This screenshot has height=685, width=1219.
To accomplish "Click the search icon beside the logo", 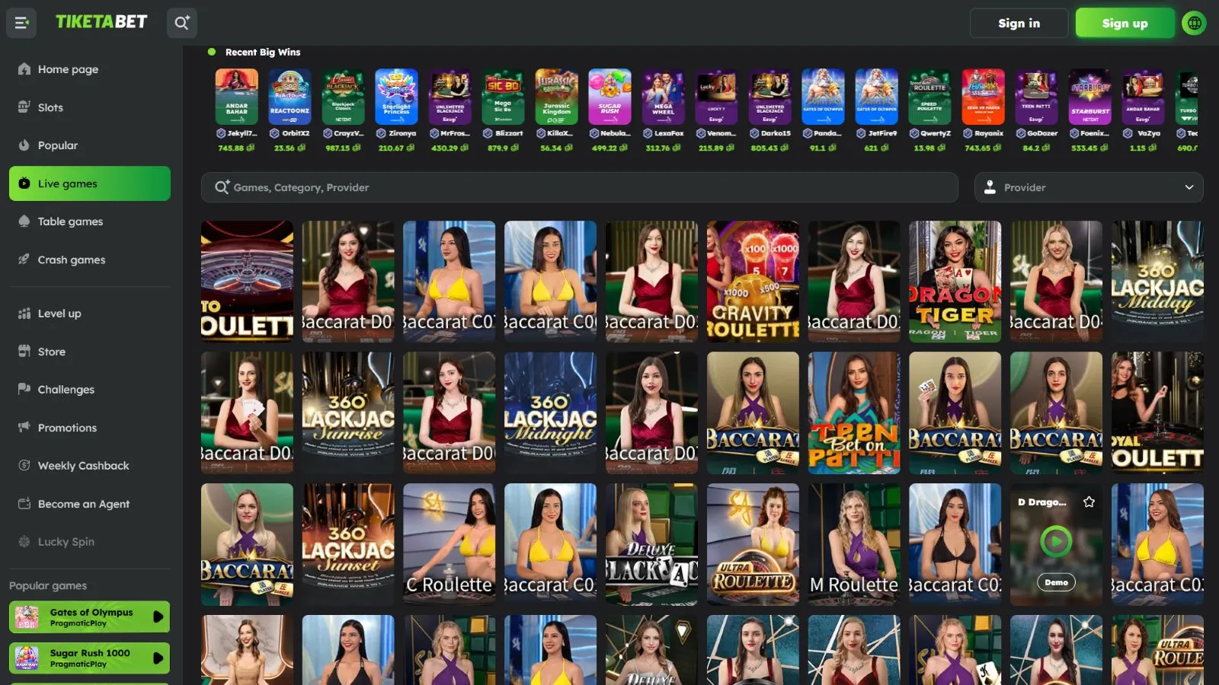I will click(x=181, y=23).
